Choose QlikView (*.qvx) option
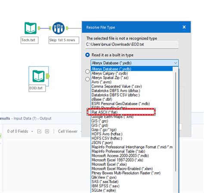Image resolution: width=204 pixels, height=193 pixels. [132, 177]
